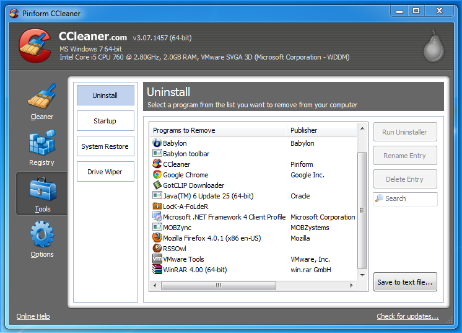
Task: Click the Google Chrome icon
Action: [x=157, y=175]
